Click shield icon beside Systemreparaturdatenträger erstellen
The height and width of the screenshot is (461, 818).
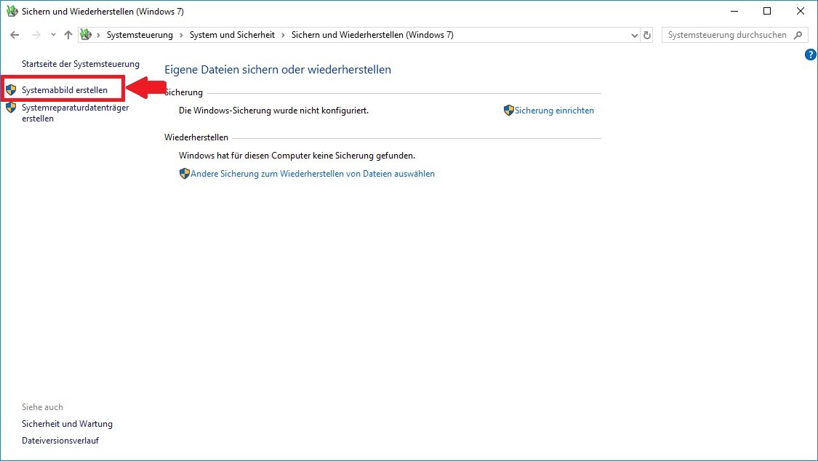[x=11, y=108]
